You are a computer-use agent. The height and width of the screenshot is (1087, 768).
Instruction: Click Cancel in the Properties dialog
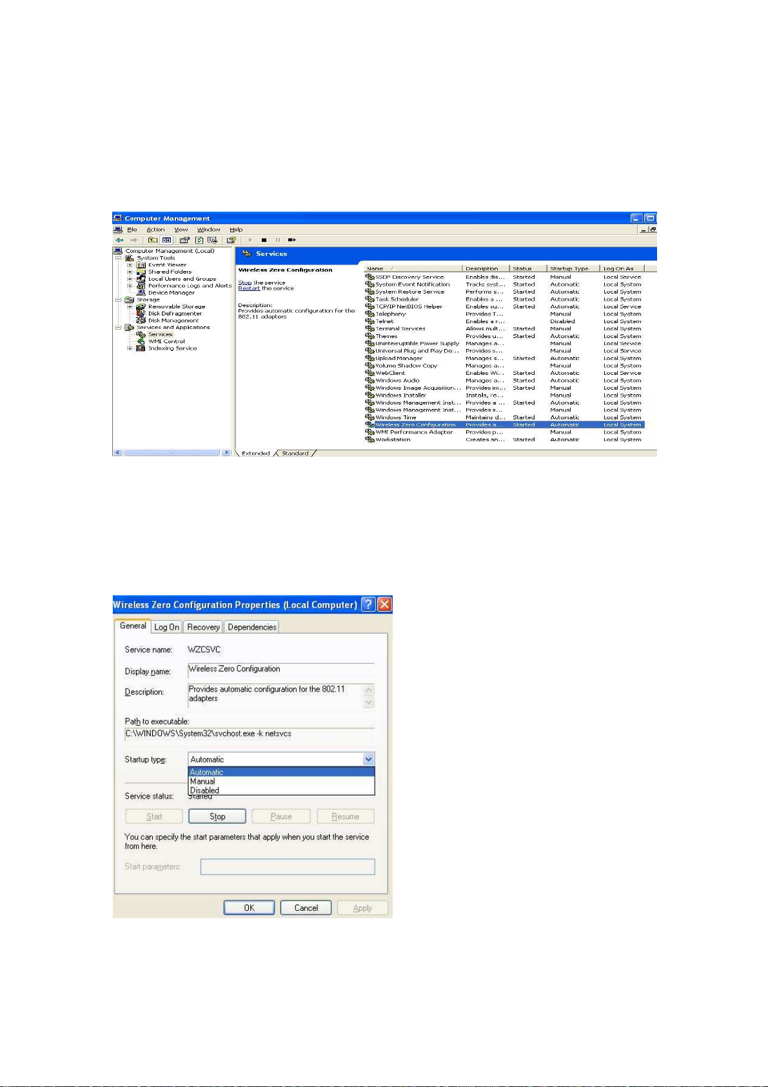click(306, 908)
